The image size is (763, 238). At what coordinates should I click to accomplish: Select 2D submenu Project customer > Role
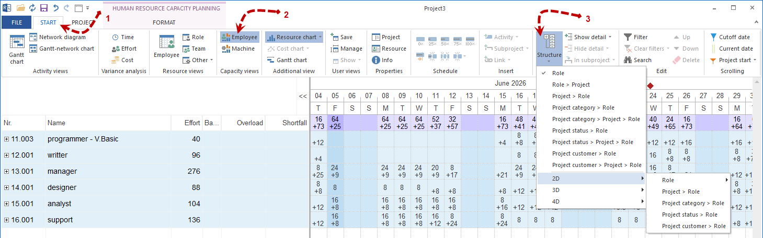coord(688,226)
